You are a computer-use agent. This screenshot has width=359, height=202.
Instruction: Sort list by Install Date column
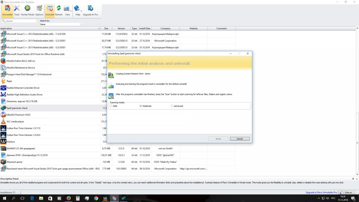click(x=144, y=28)
